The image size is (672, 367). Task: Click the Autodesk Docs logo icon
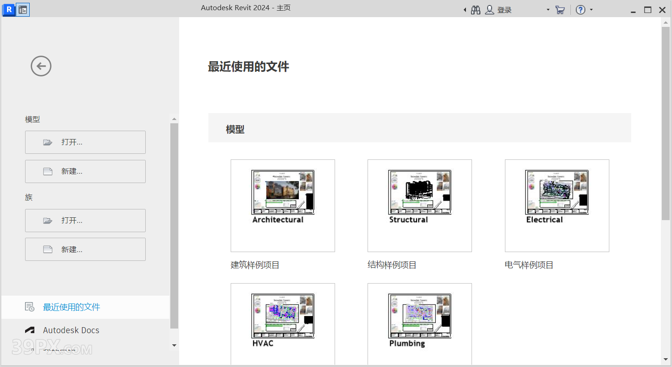click(30, 330)
